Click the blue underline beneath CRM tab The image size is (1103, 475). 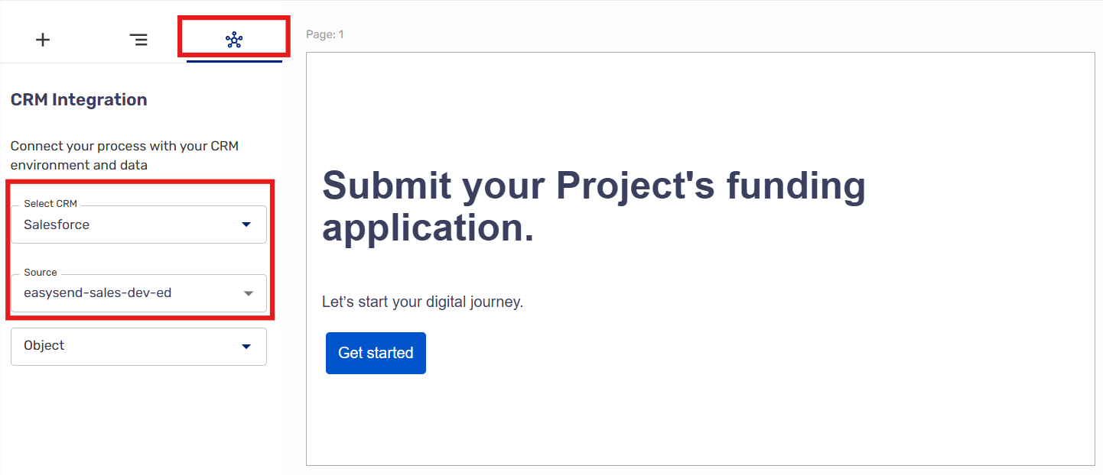coord(234,61)
